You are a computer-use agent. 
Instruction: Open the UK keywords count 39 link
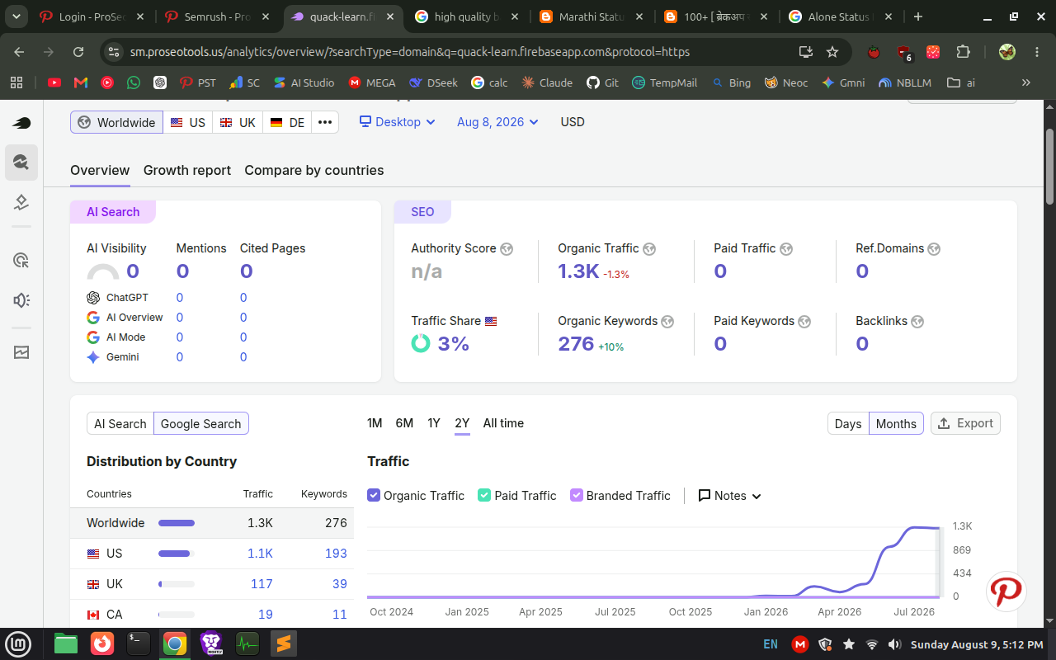point(340,584)
